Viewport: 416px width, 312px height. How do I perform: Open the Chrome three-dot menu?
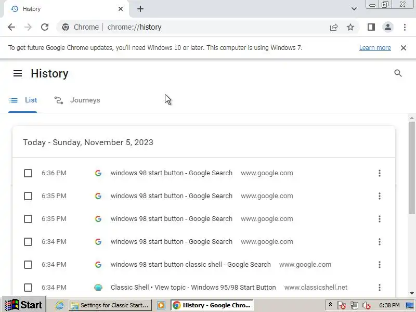405,27
